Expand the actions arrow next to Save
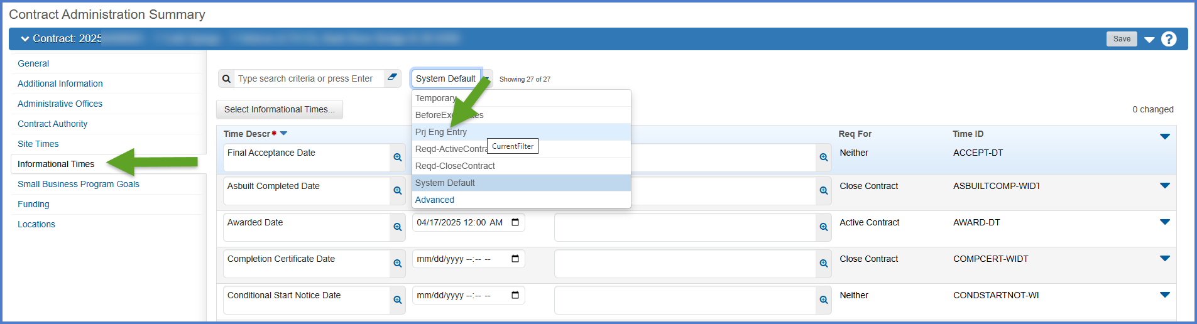The height and width of the screenshot is (324, 1197). point(1149,40)
